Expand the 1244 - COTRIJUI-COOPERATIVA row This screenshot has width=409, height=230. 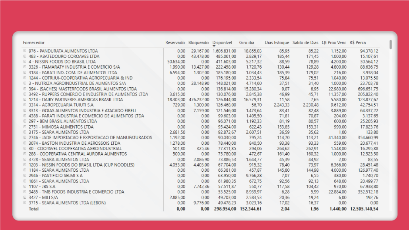[x=25, y=78]
